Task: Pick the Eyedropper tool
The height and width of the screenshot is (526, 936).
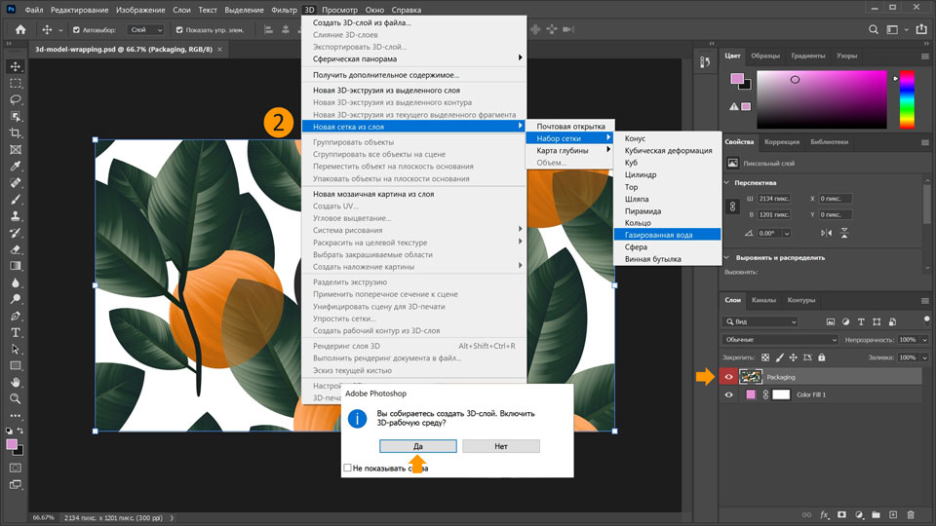Action: tap(16, 166)
